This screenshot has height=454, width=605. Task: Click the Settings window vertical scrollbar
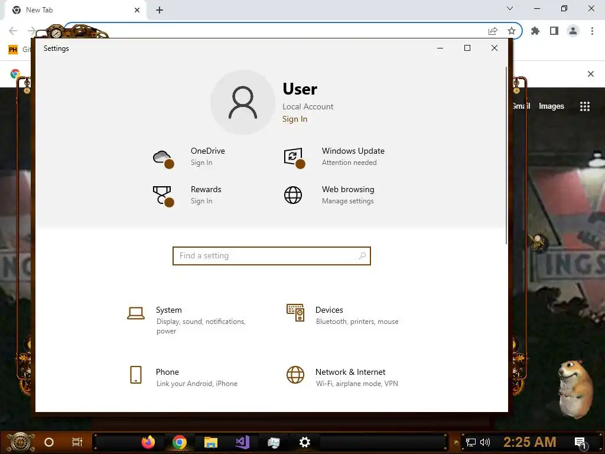[x=506, y=155]
